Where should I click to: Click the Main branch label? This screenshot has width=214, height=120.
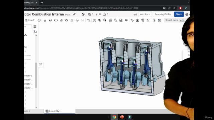coord(68,14)
